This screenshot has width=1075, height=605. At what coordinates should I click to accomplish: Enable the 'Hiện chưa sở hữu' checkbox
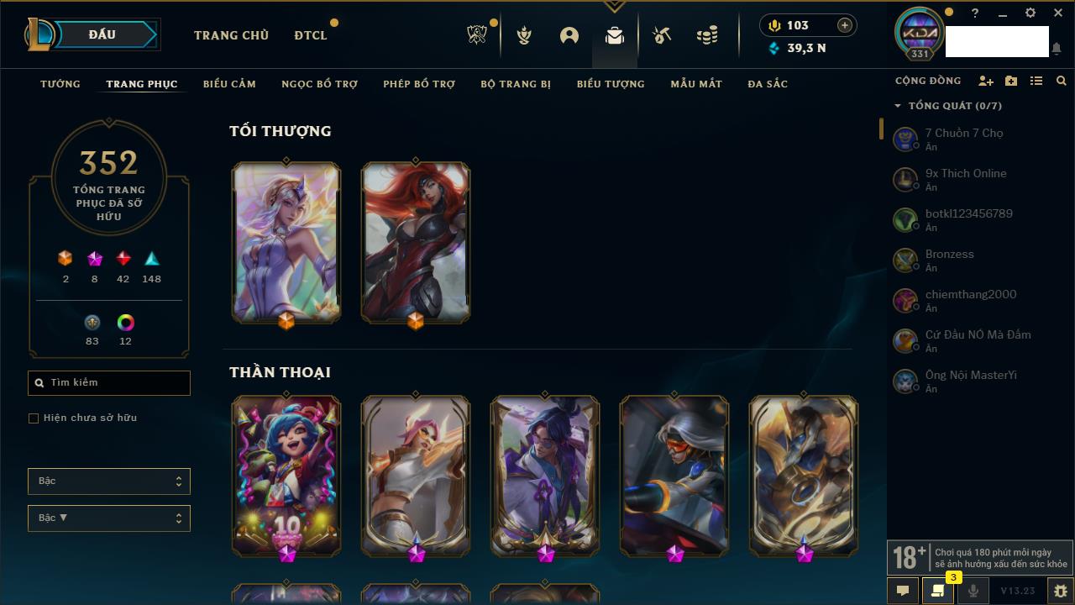tap(34, 418)
